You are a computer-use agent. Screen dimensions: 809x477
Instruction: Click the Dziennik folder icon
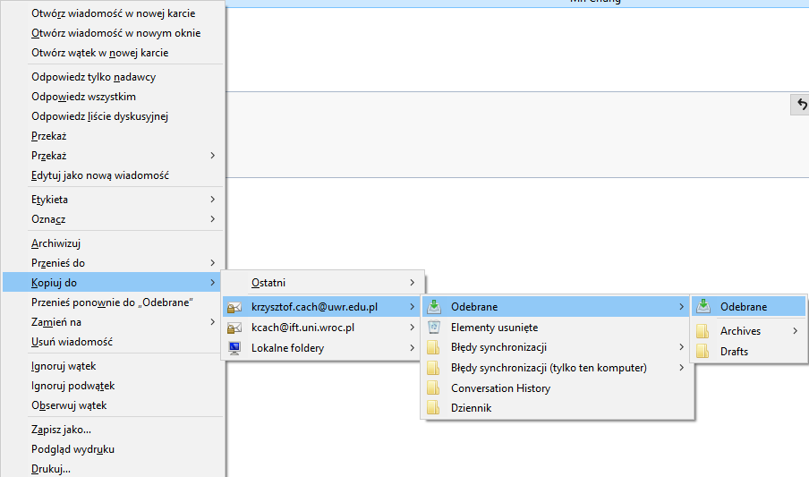pyautogui.click(x=434, y=408)
